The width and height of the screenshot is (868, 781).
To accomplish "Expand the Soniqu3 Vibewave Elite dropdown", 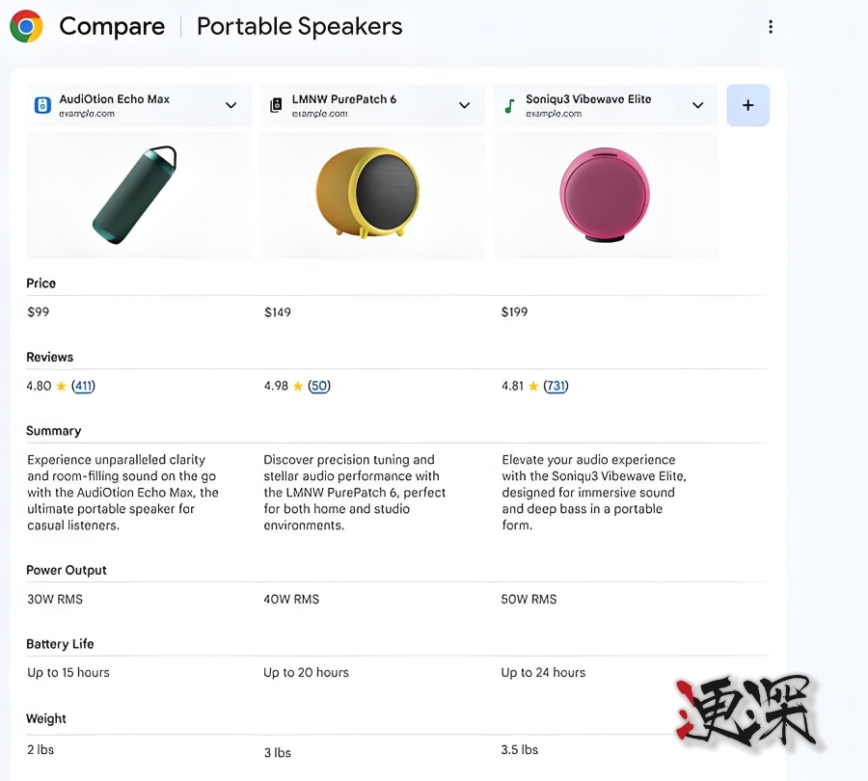I will pyautogui.click(x=697, y=105).
